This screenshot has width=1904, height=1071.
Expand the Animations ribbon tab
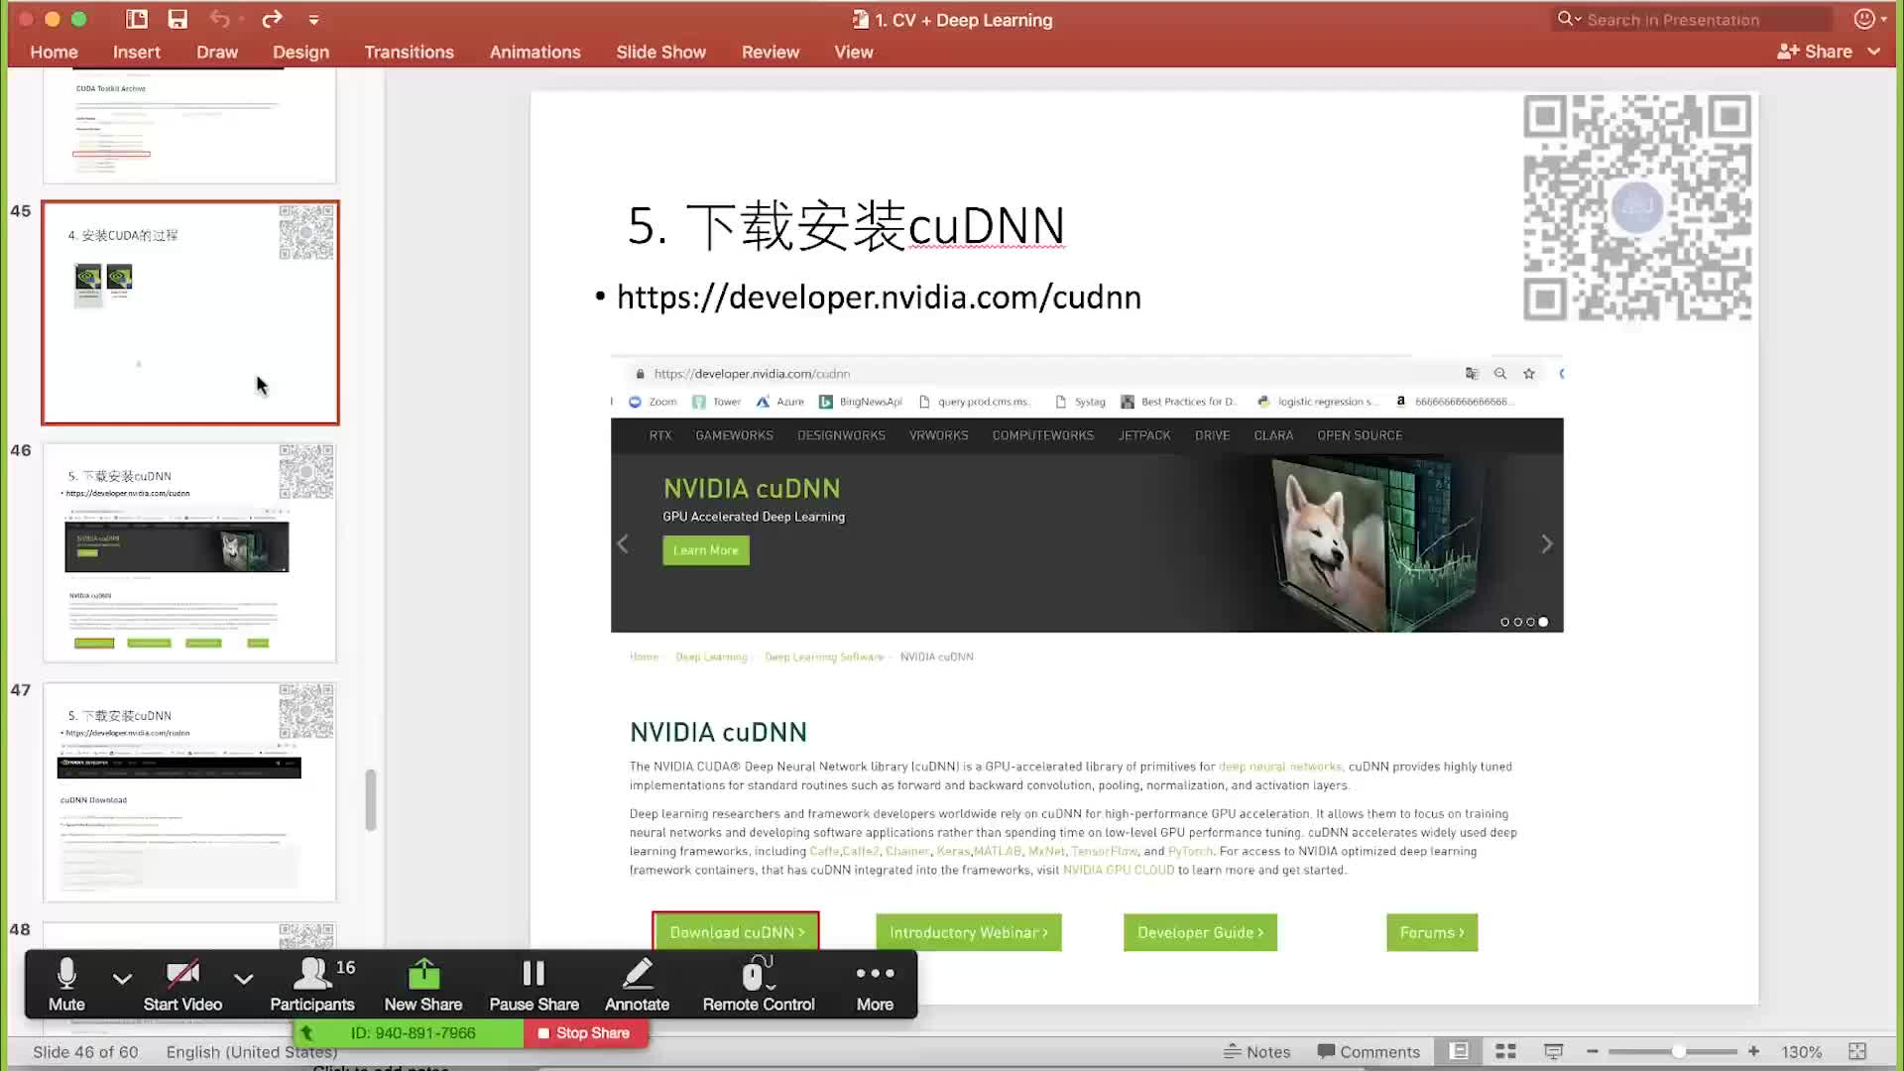click(x=535, y=53)
